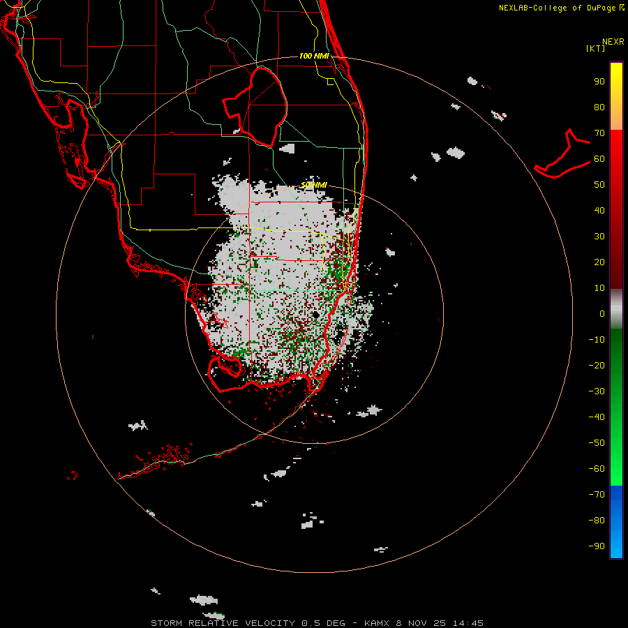
Task: Click the [KT] units label
Action: click(595, 48)
